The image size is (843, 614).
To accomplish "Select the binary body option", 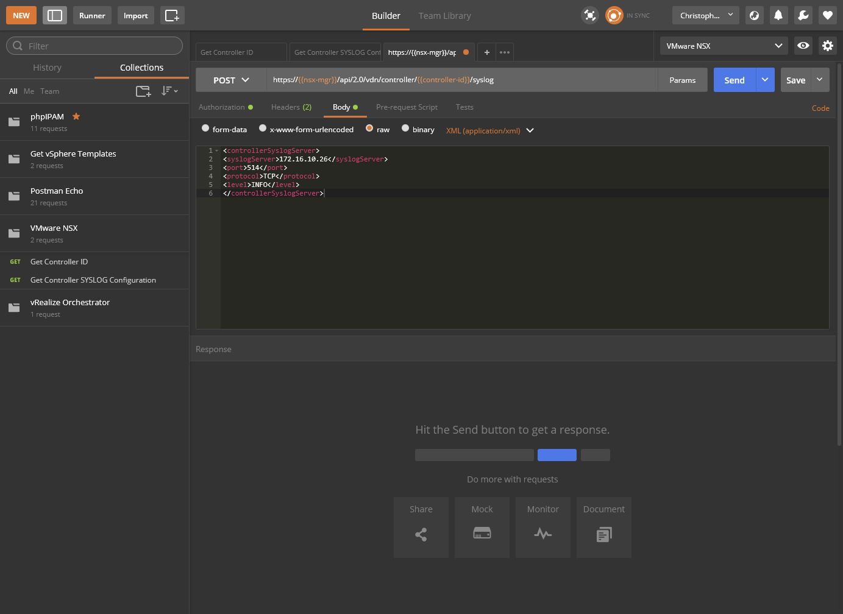I will (x=405, y=129).
